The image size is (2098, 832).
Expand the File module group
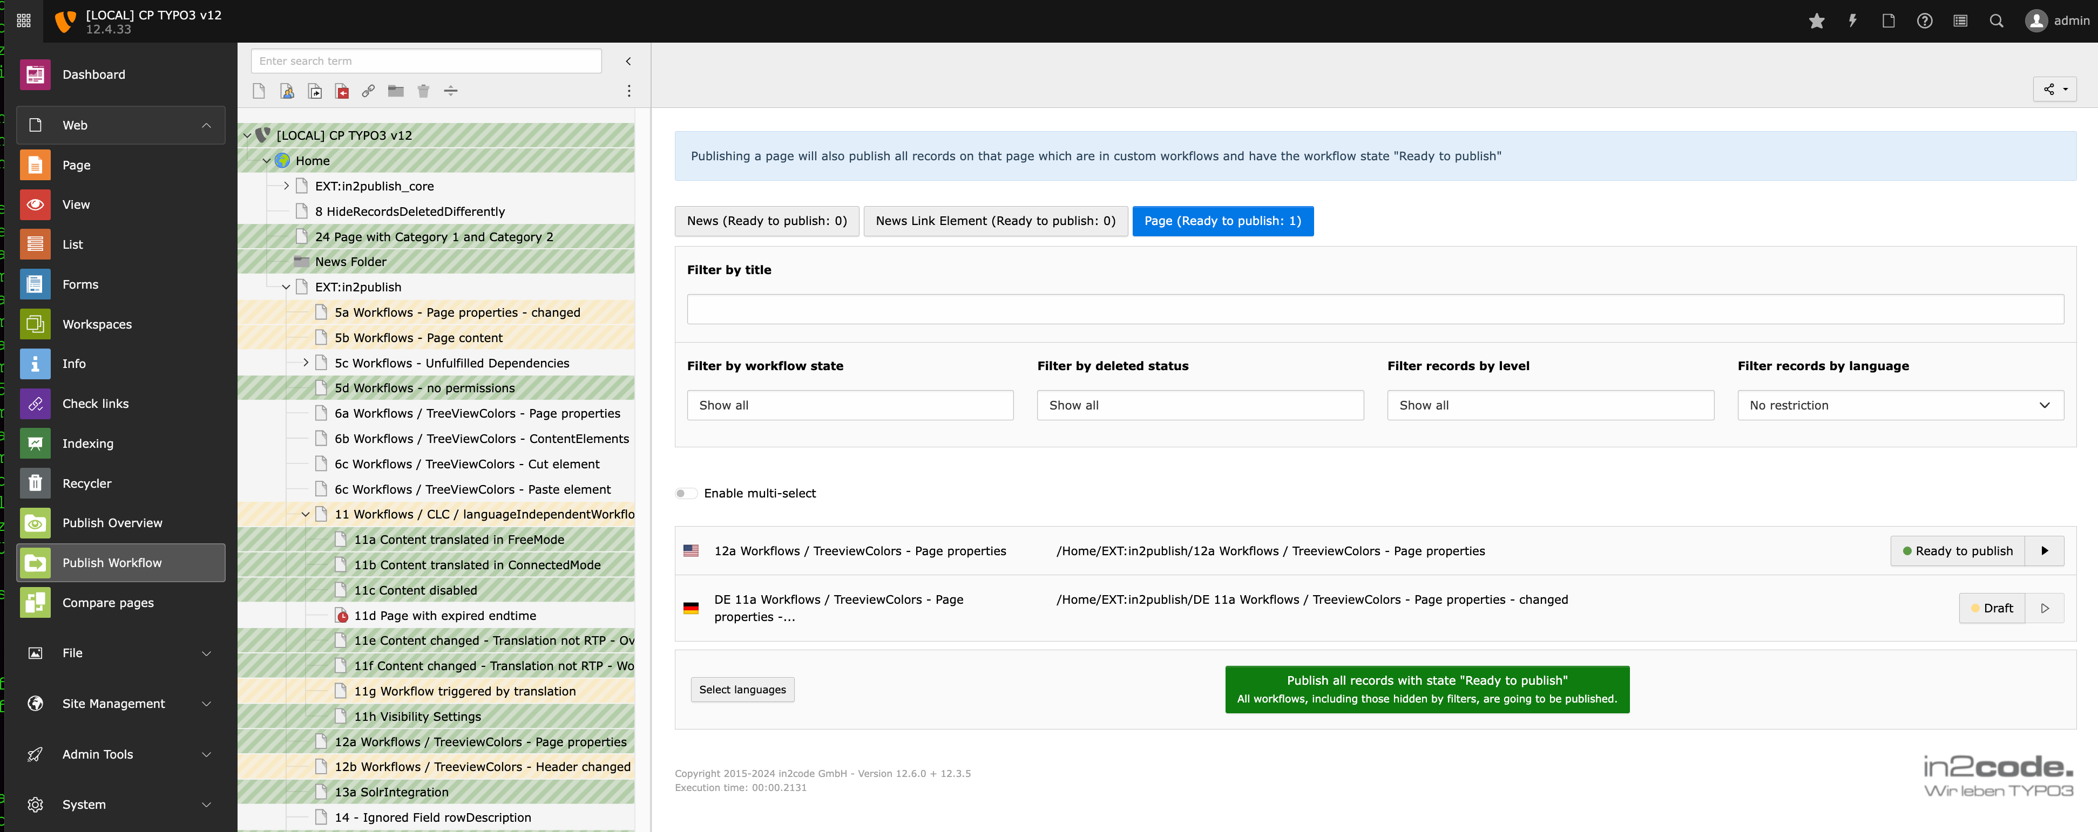[x=120, y=654]
